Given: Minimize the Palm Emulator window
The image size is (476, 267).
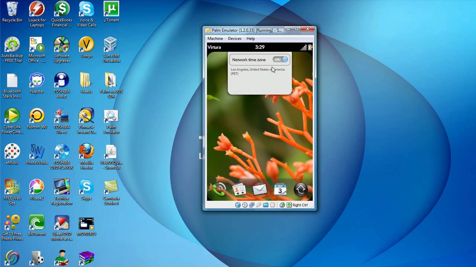Looking at the screenshot, I should click(x=288, y=29).
